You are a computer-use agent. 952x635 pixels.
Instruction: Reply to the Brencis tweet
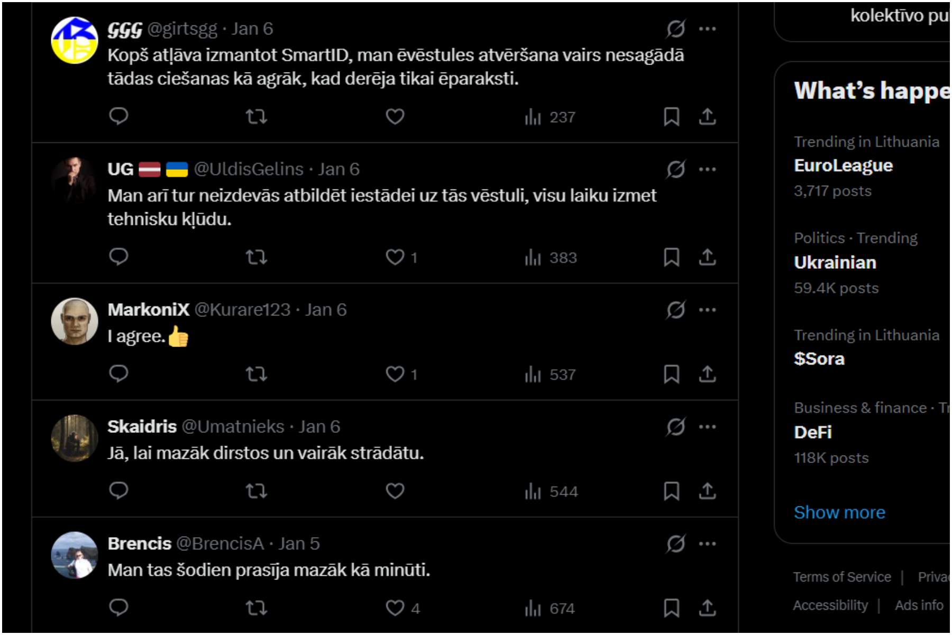click(118, 607)
